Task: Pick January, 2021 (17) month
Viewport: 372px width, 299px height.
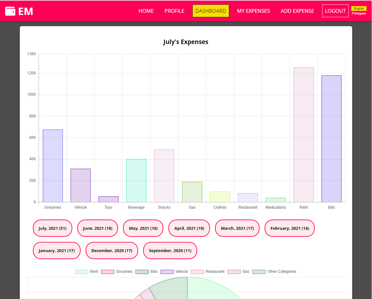Action: tap(57, 250)
